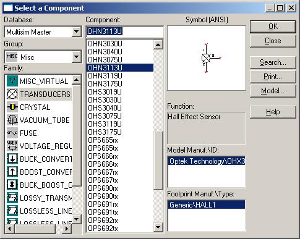Choose the LOSSY_TRANSMISSION line family icon
This screenshot has width=300, height=239.
(x=12, y=198)
